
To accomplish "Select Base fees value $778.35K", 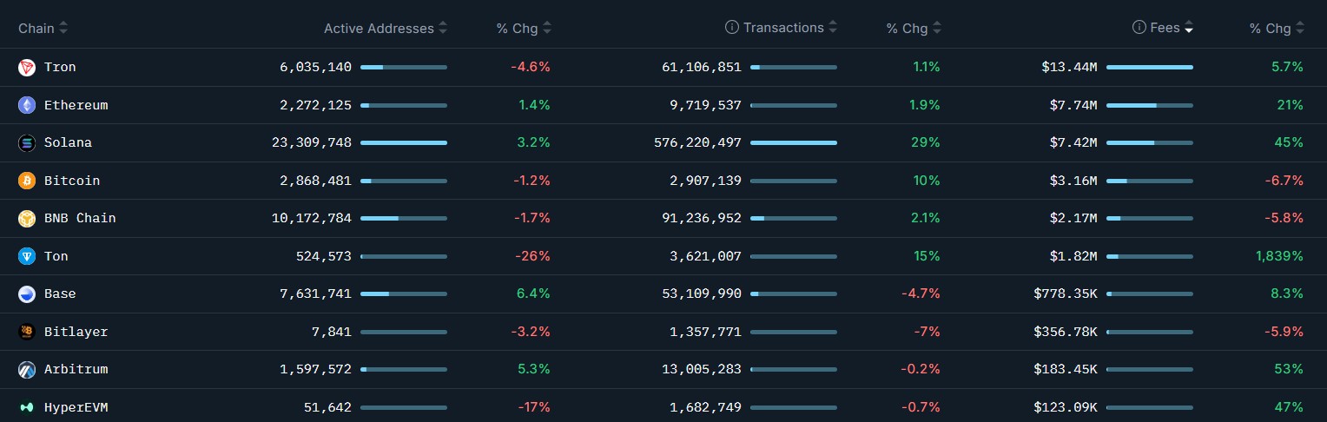I will pos(1066,294).
